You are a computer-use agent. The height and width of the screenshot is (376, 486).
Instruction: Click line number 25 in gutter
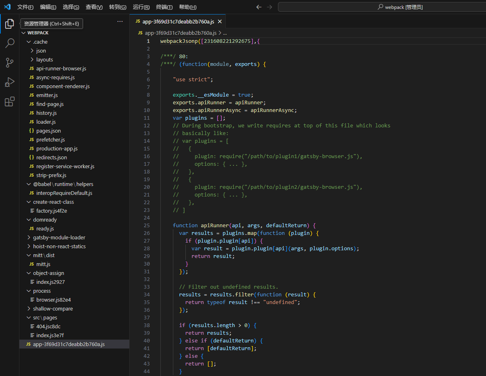point(147,225)
